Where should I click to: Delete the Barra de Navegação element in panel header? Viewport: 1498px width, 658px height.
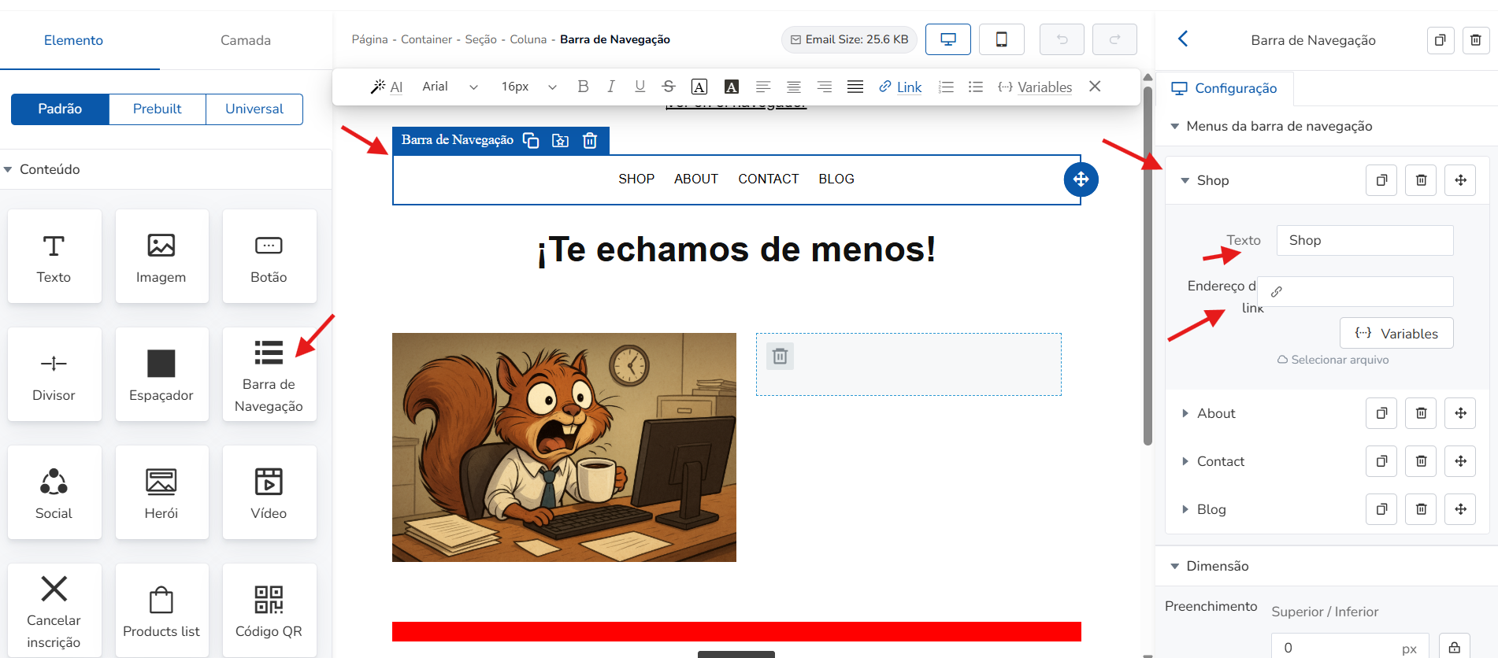[x=1476, y=40]
